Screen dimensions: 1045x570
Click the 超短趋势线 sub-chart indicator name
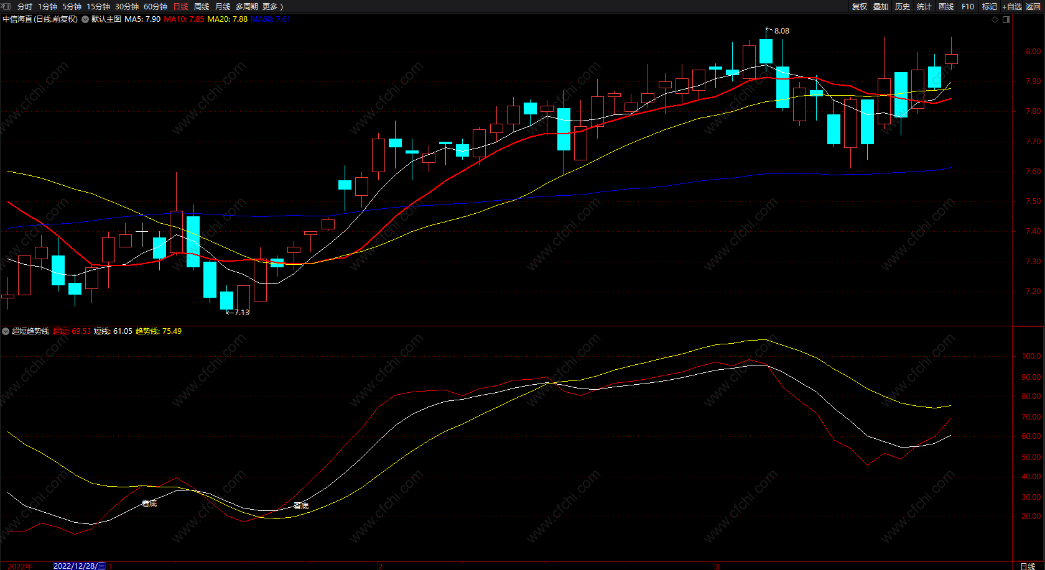coord(30,331)
